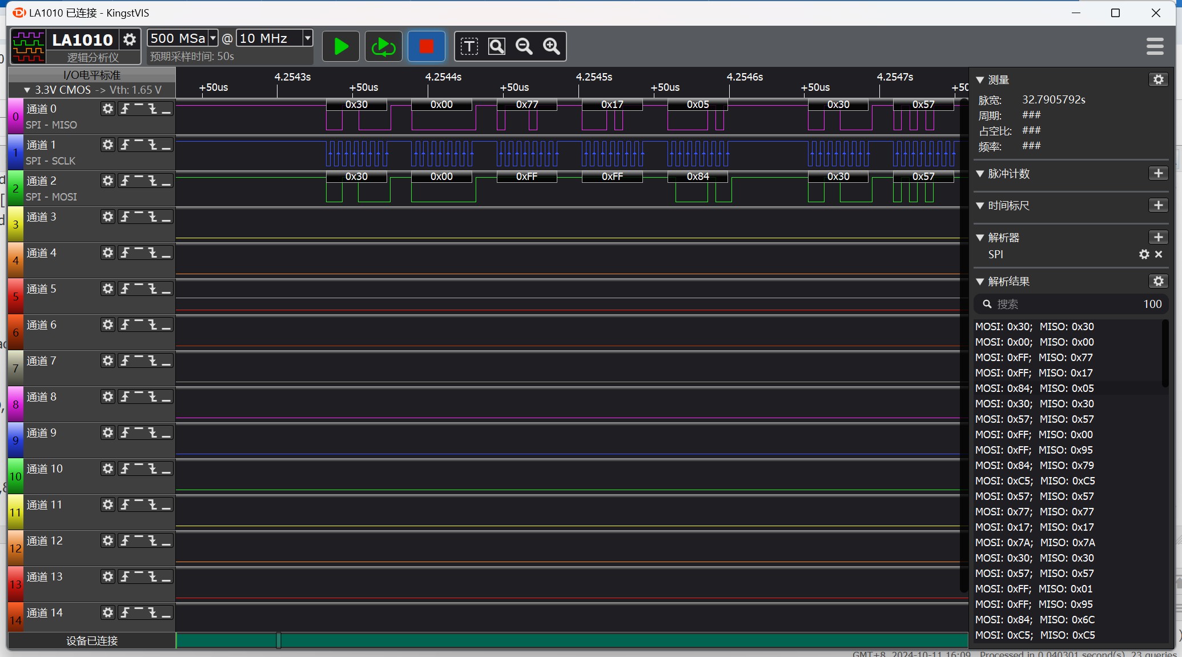Select result row MOSI: 0x84; MISO: 0x6C

(x=1068, y=620)
